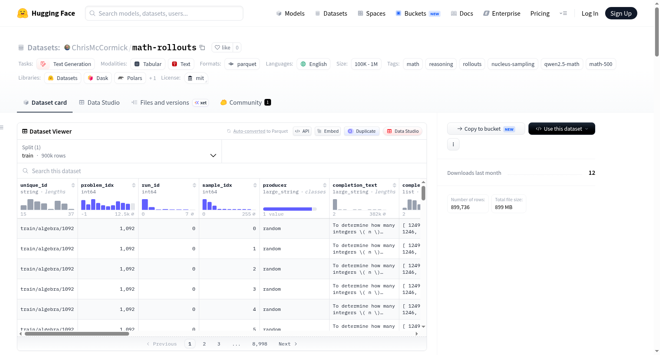Click the problem_idx histogram chart
660x355 pixels.
(108, 204)
